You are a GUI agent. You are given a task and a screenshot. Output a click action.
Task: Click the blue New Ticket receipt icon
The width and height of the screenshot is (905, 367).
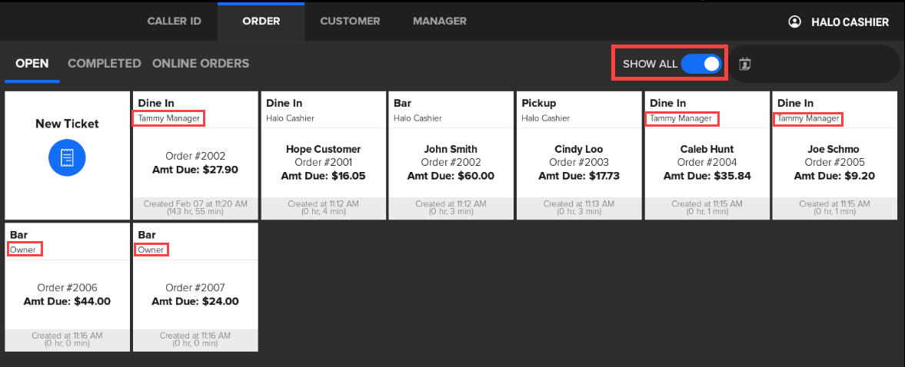[67, 157]
